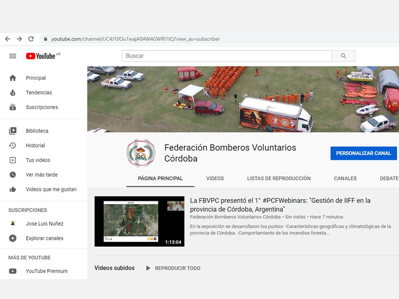Viewport: 399px width, 299px height.
Task: Switch to the Canales tab
Action: 345,179
